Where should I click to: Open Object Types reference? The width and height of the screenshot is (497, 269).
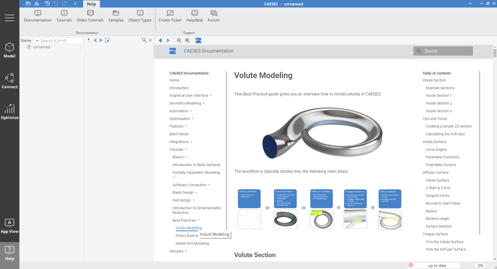140,16
